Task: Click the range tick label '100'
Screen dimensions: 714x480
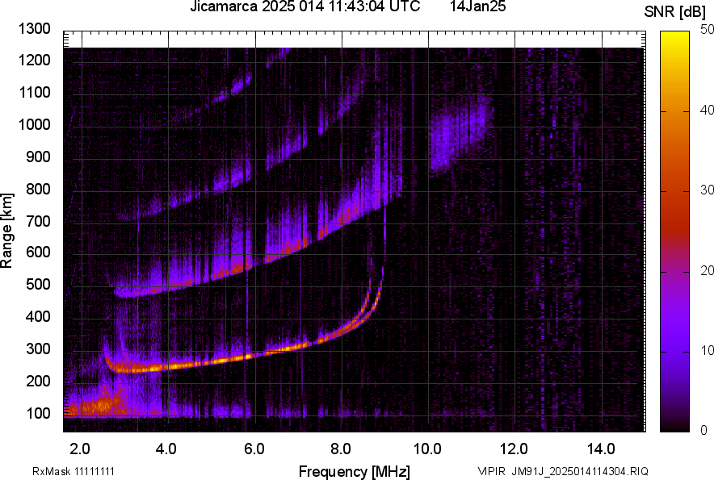Action: point(38,413)
